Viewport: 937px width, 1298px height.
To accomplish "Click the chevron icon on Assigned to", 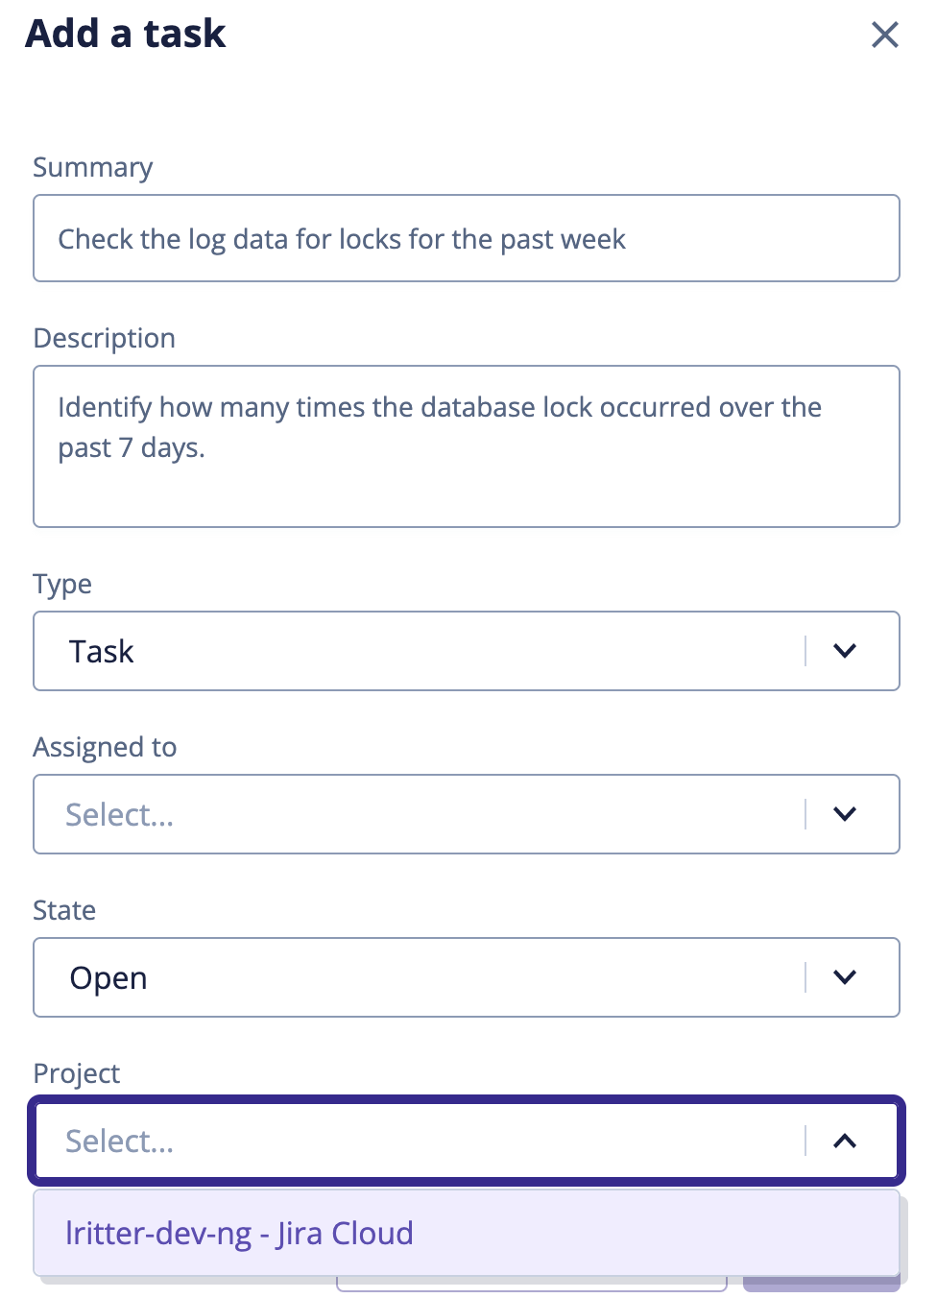I will pyautogui.click(x=845, y=814).
